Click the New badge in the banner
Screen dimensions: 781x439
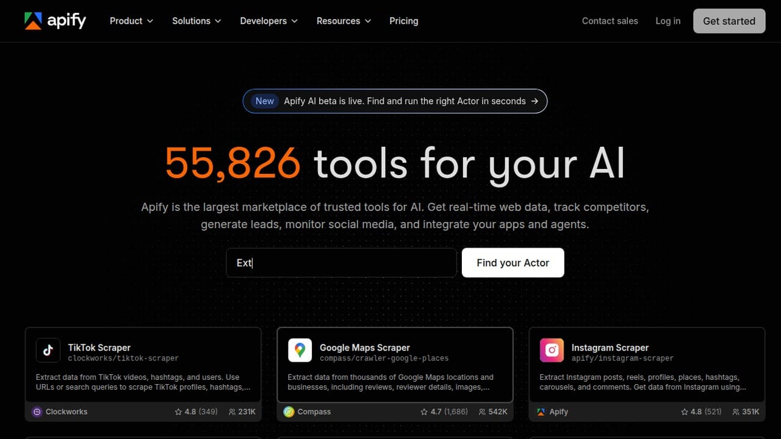(265, 101)
